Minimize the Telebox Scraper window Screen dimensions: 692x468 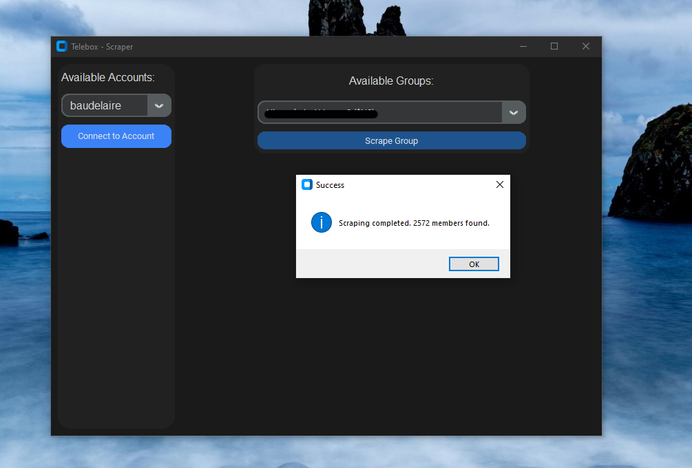pos(523,47)
